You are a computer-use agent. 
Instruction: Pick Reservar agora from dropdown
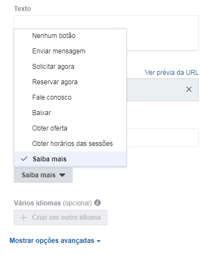click(x=70, y=82)
